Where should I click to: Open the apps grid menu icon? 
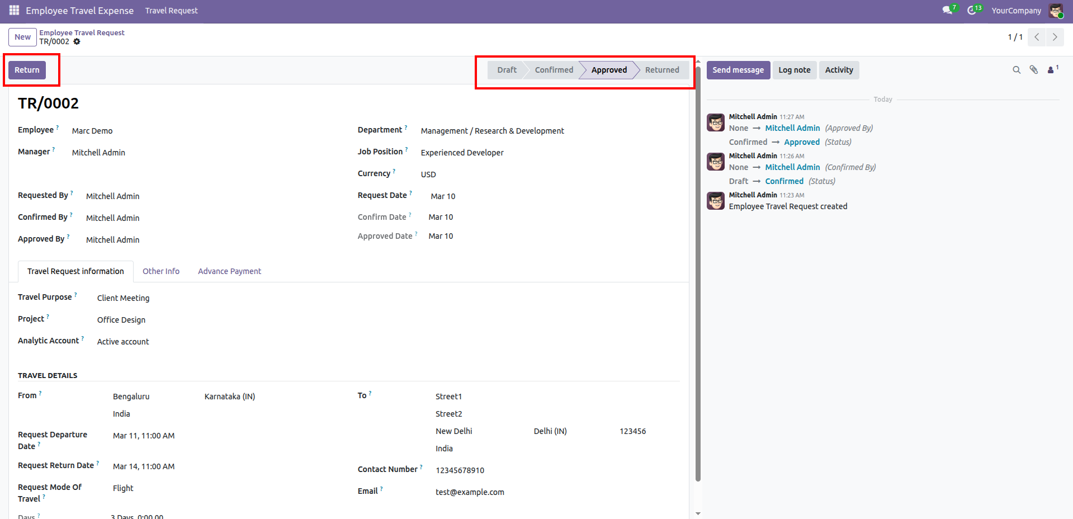coord(14,11)
